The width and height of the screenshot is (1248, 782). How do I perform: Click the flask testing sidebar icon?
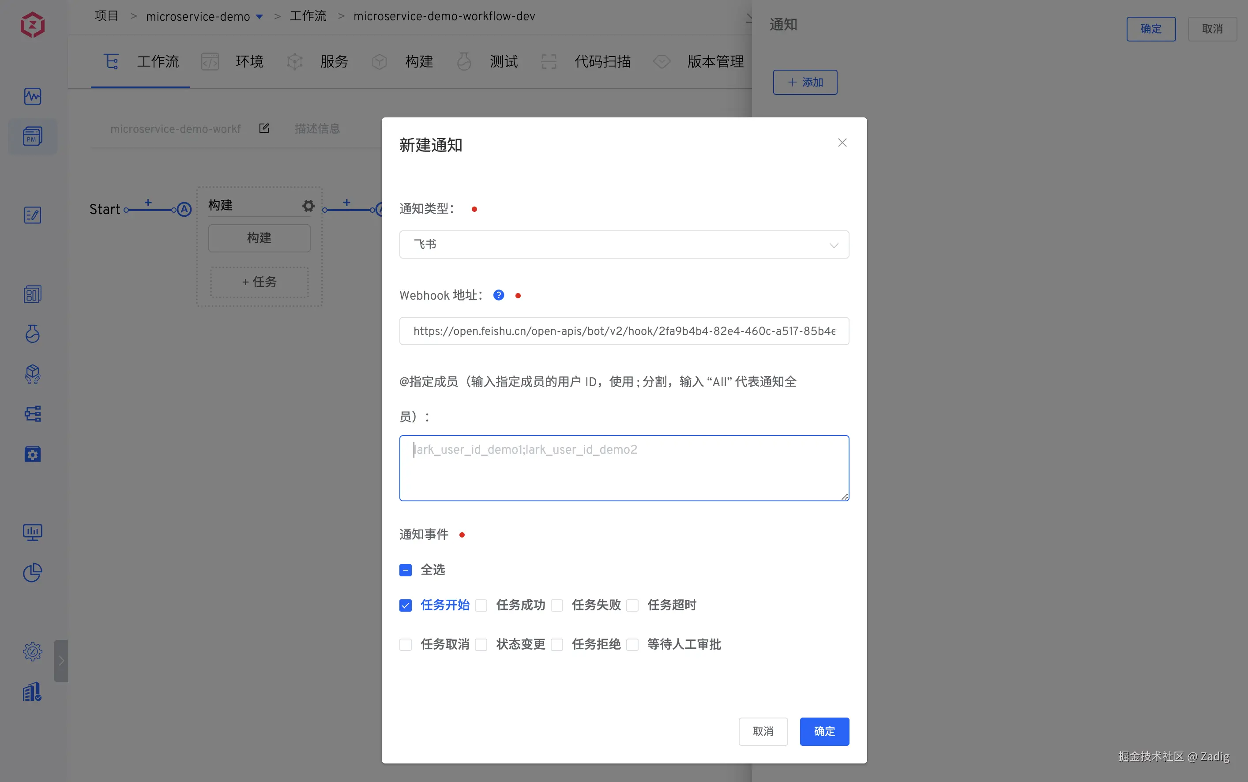(33, 334)
